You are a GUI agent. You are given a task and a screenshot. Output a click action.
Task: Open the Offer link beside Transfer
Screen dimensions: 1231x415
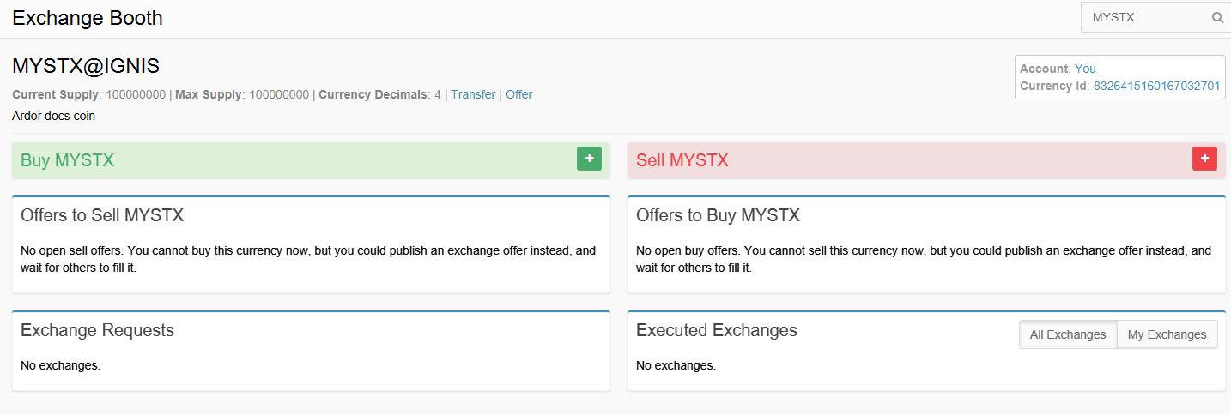(x=518, y=94)
